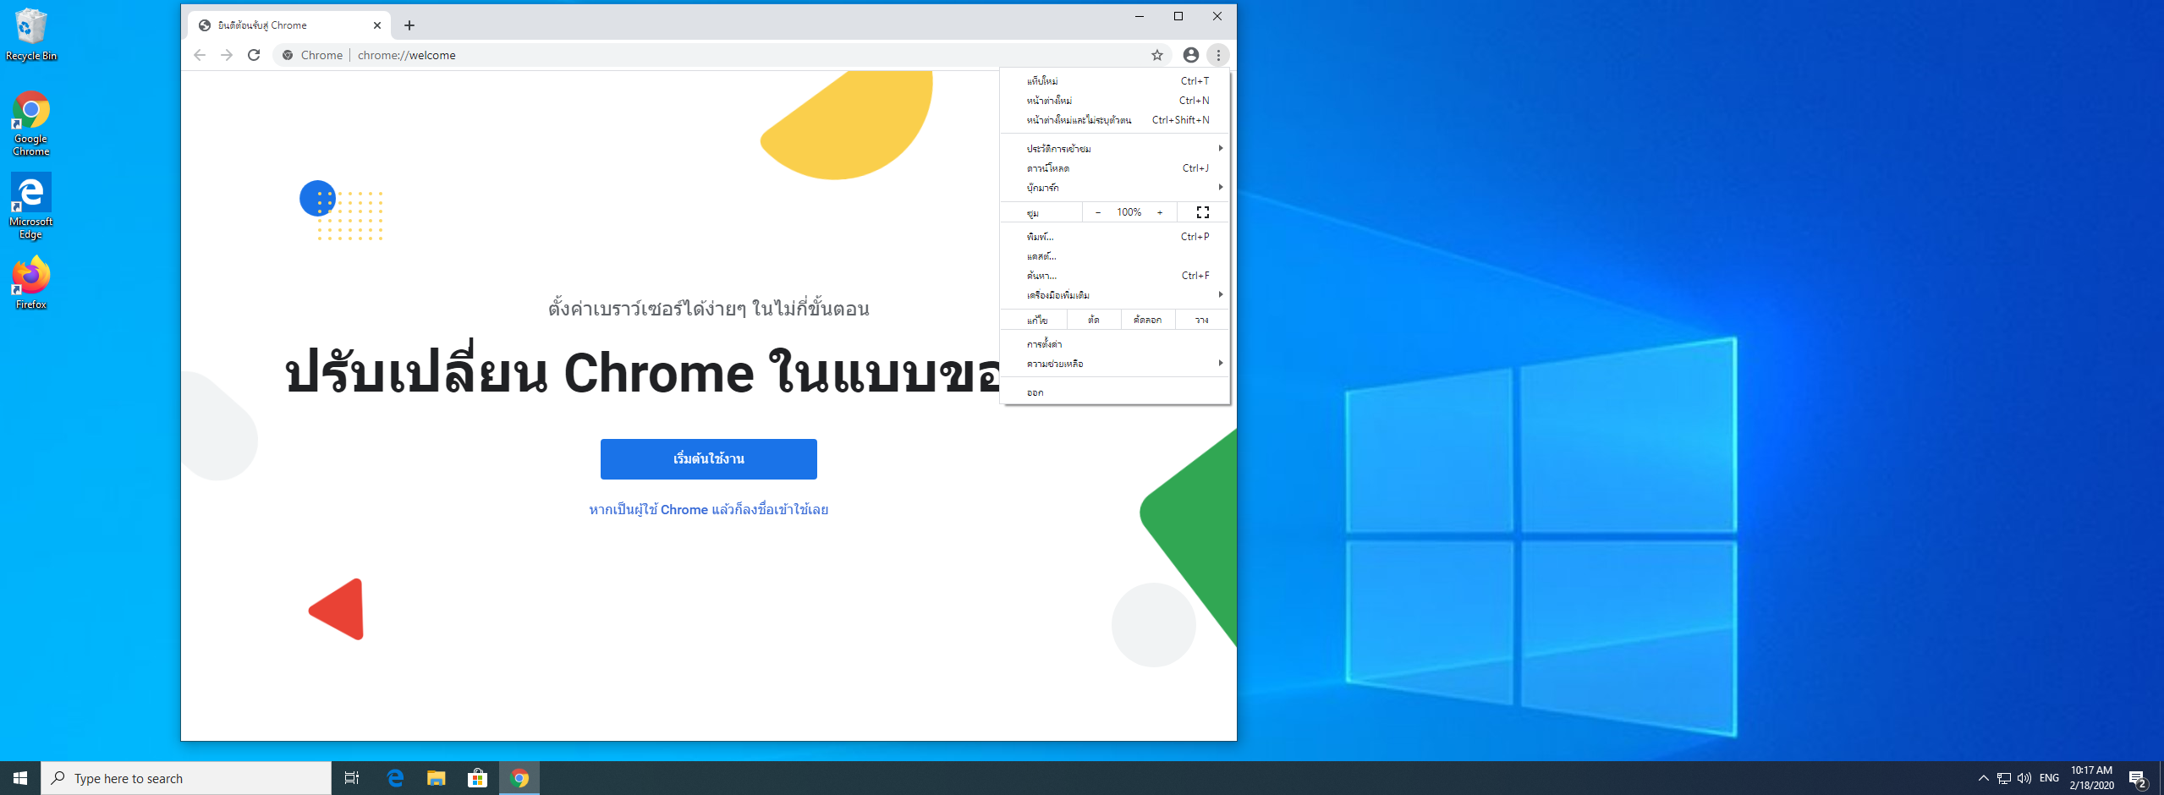
Task: Select the 'พิมพ์...' print menu item
Action: pos(1114,237)
